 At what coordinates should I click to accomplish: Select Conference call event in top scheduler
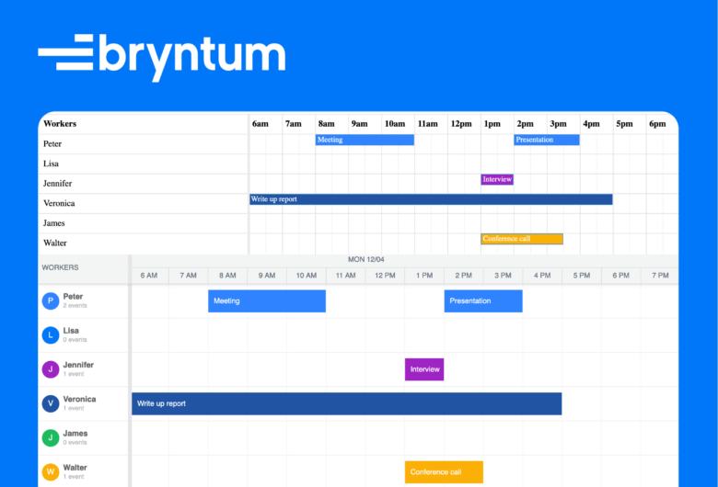pos(522,239)
